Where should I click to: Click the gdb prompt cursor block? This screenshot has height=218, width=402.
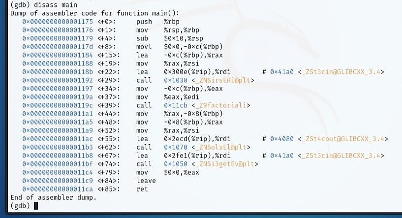point(36,206)
